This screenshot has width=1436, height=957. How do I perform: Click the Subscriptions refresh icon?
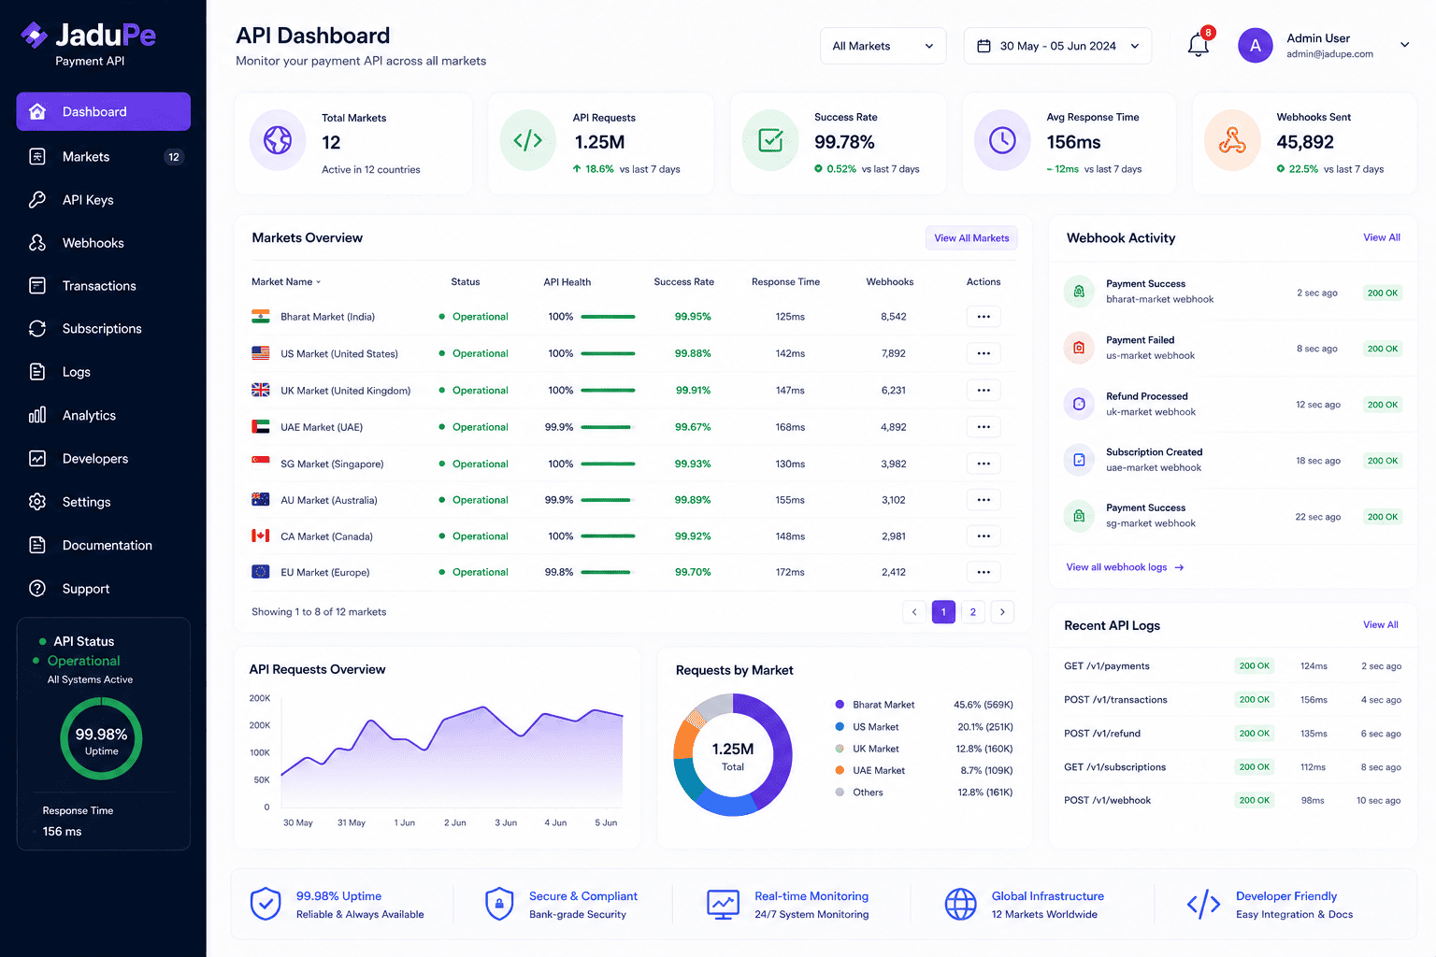pos(37,329)
